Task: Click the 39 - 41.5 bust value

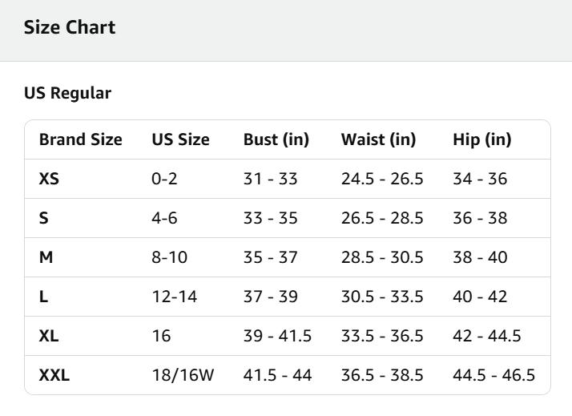Action: (x=277, y=336)
